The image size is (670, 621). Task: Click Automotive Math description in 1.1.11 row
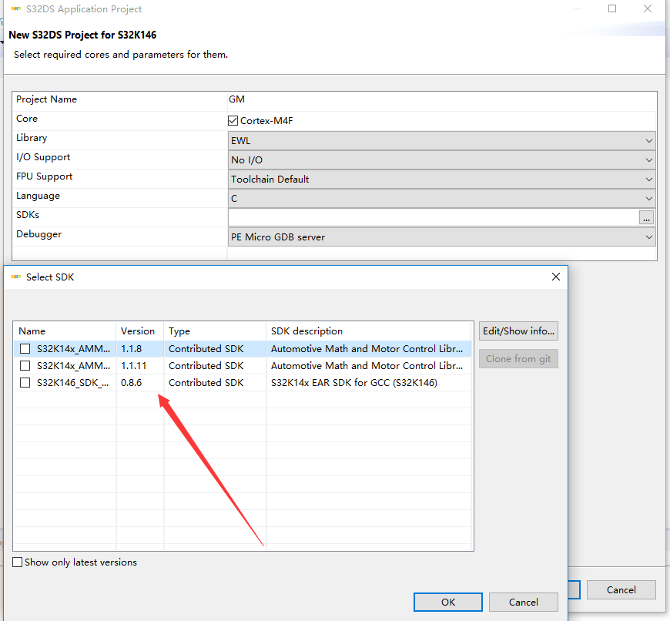(367, 366)
